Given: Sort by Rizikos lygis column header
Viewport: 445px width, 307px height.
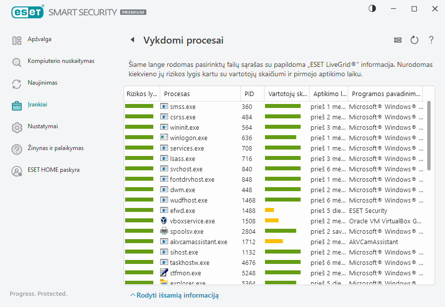Looking at the screenshot, I should pyautogui.click(x=142, y=94).
